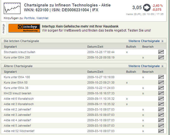The width and height of the screenshot is (170, 135).
Task: Open chart icon for Stochastic kreuzt bullish
Action: (x=161, y=52)
